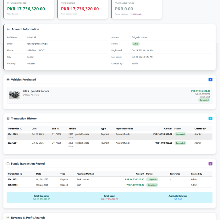
Task: Click the Add Funds link
Action: (x=137, y=14)
